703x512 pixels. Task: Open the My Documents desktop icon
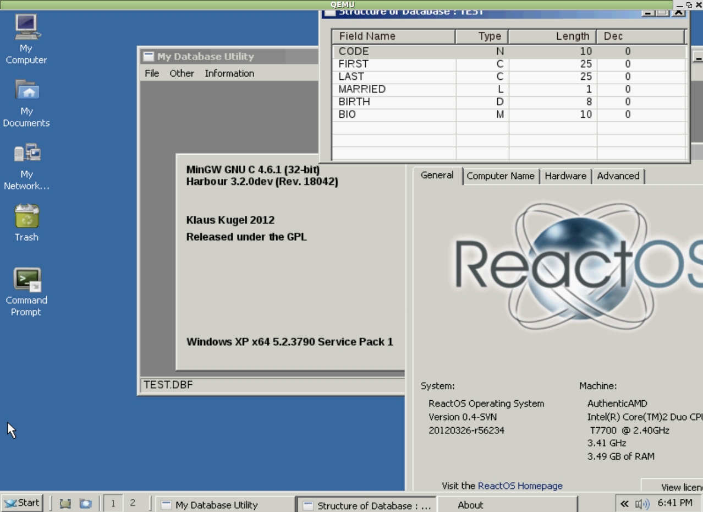(x=26, y=103)
